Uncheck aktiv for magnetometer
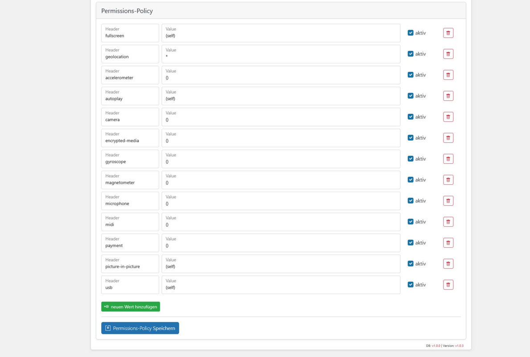The height and width of the screenshot is (357, 530). [411, 180]
